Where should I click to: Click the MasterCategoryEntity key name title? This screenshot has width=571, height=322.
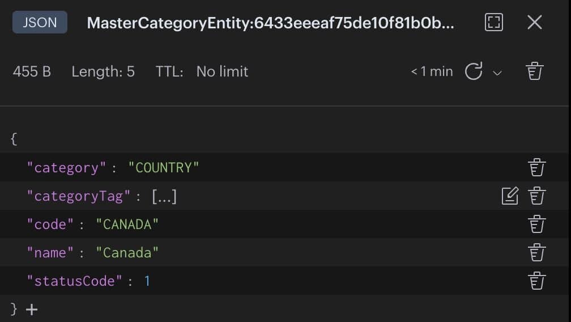(271, 23)
